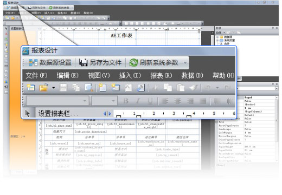Click the Paste clipboard icon in the callout toolbar
This screenshot has height=195, width=282.
[181, 88]
